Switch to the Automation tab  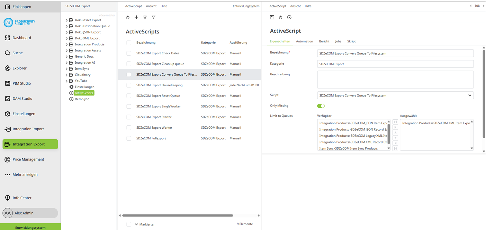pos(304,41)
